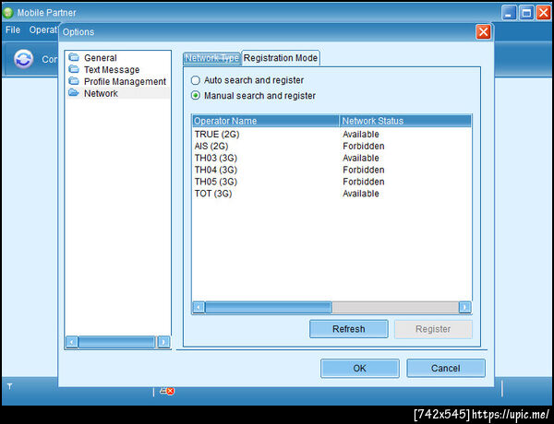The width and height of the screenshot is (554, 424).
Task: Select Text Message in the options tree
Action: (112, 69)
